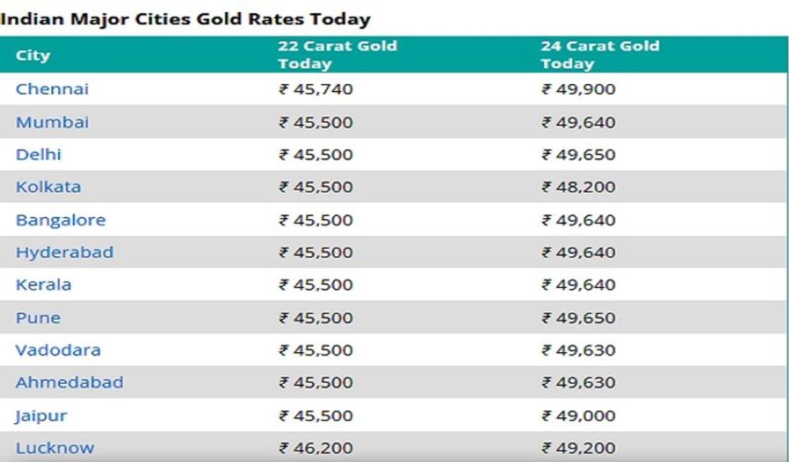
Task: Open the Chennai city link
Action: click(x=52, y=89)
